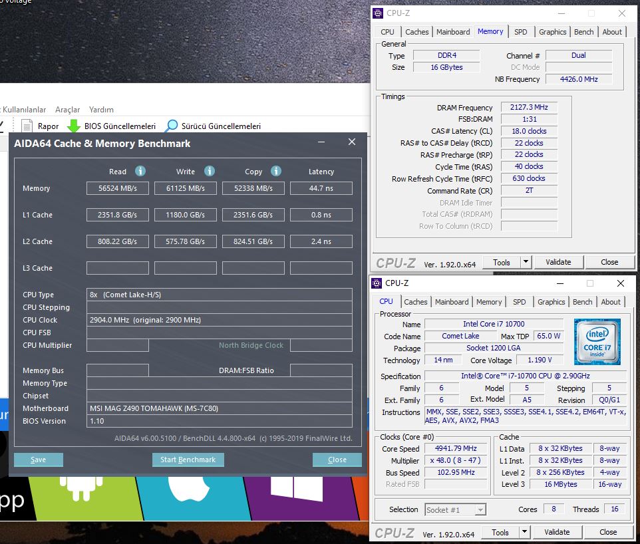The image size is (640, 544).
Task: Click Save in AIDA64 benchmark dialog
Action: [x=39, y=460]
